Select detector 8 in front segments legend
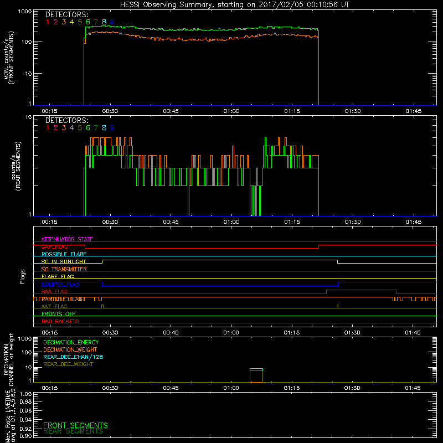 [x=104, y=22]
